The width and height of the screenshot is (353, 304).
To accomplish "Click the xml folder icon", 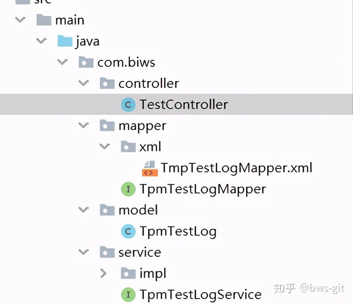I will tap(128, 147).
